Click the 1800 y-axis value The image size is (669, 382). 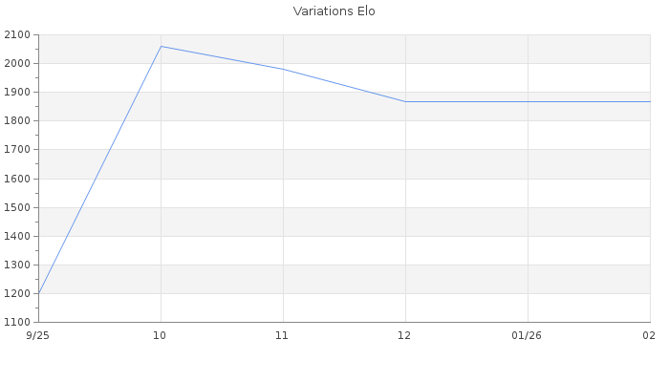coord(16,121)
